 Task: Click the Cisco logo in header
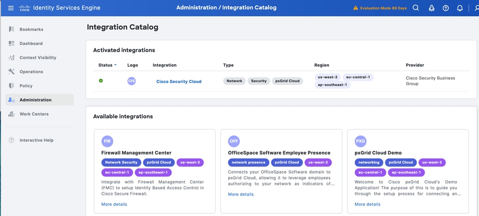point(24,8)
